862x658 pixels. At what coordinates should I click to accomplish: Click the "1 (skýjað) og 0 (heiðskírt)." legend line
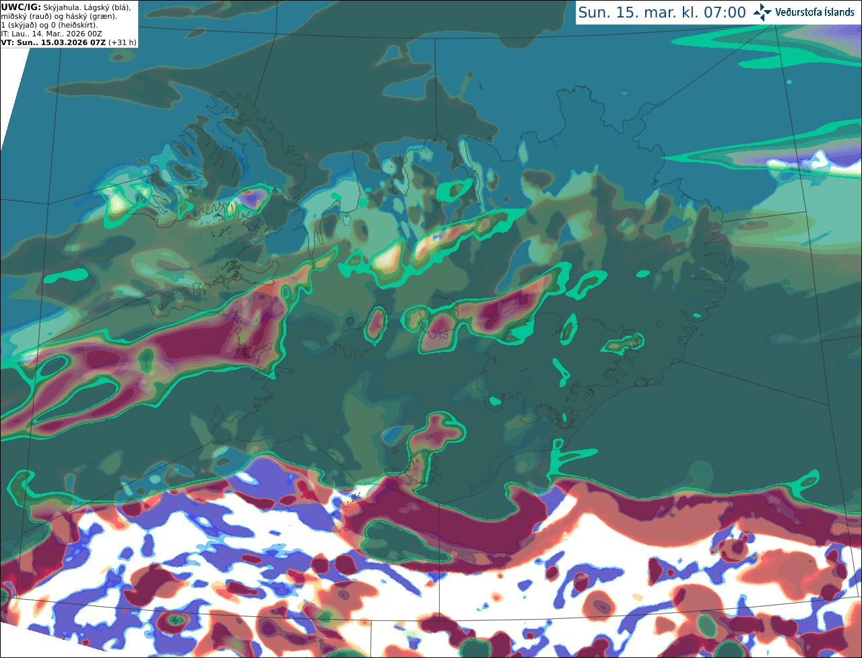click(x=49, y=25)
